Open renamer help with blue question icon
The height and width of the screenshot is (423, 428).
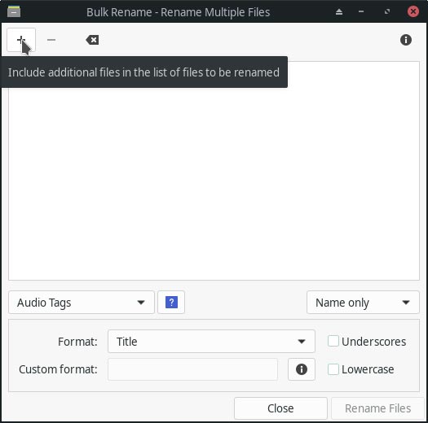(x=171, y=302)
